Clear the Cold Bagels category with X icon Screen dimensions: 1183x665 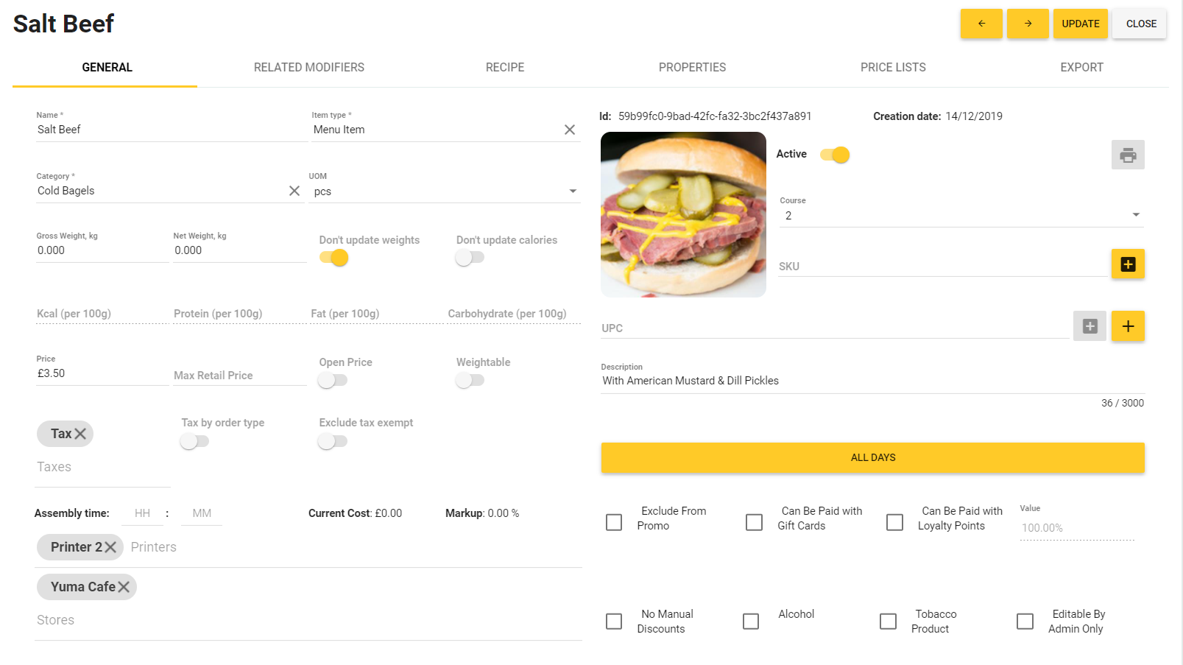click(x=294, y=190)
